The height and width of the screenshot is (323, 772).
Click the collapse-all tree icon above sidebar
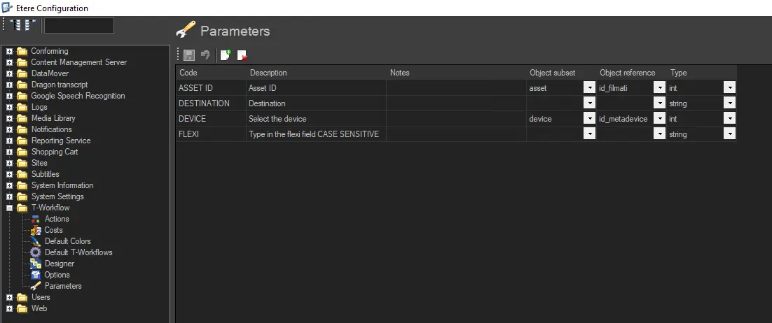pos(30,26)
